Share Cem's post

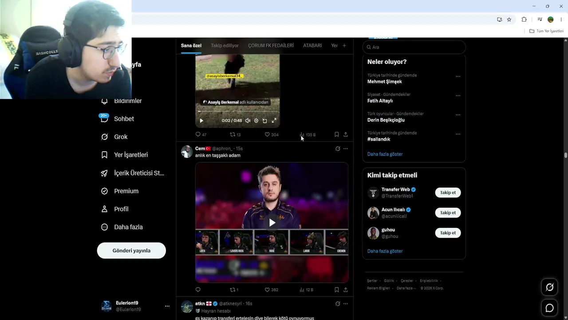point(346,289)
